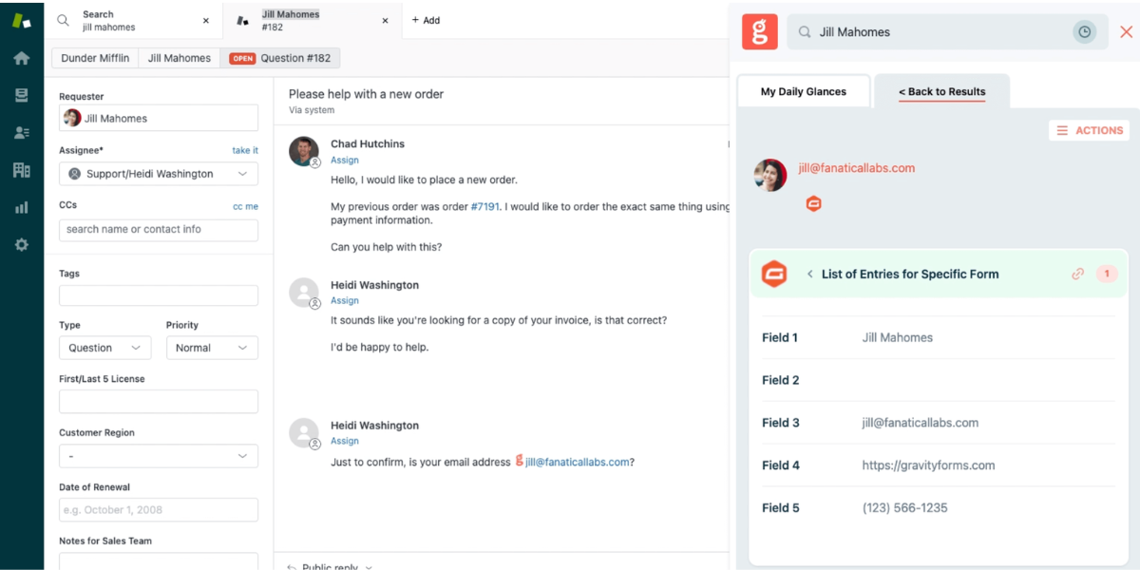Open Dunder Mifflin breadcrumb tab
Screen dimensions: 1140x570
[x=95, y=58]
